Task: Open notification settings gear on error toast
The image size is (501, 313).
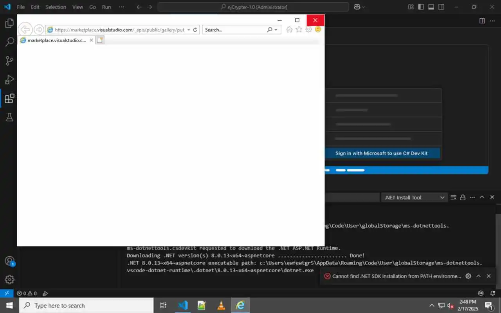Action: tap(468, 276)
